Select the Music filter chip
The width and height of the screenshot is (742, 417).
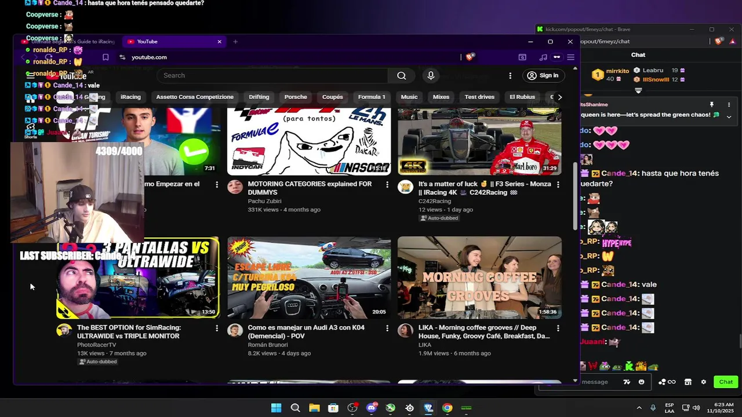click(409, 97)
